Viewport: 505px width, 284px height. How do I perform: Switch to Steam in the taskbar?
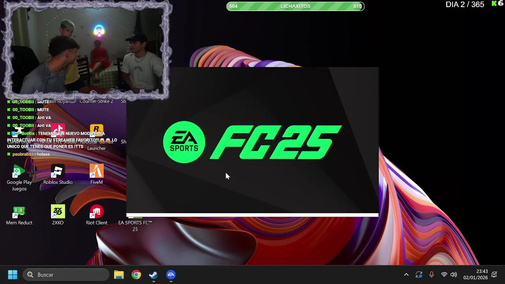[x=153, y=275]
